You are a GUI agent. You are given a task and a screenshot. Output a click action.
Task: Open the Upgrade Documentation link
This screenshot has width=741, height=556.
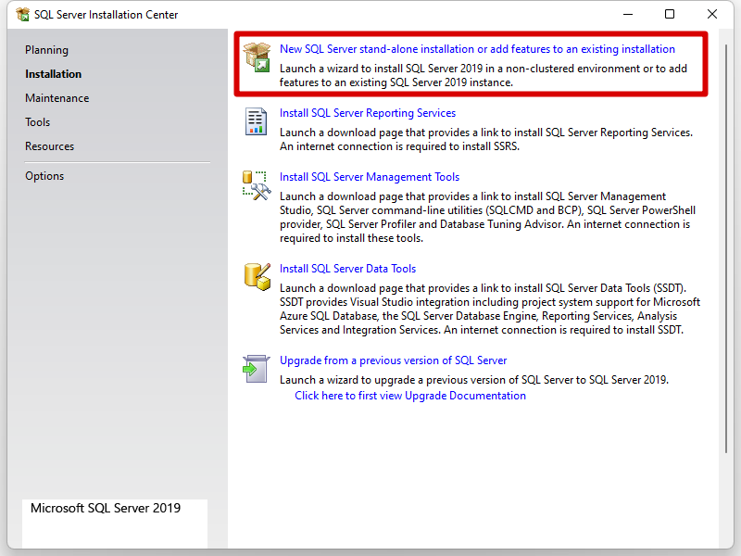click(x=410, y=396)
